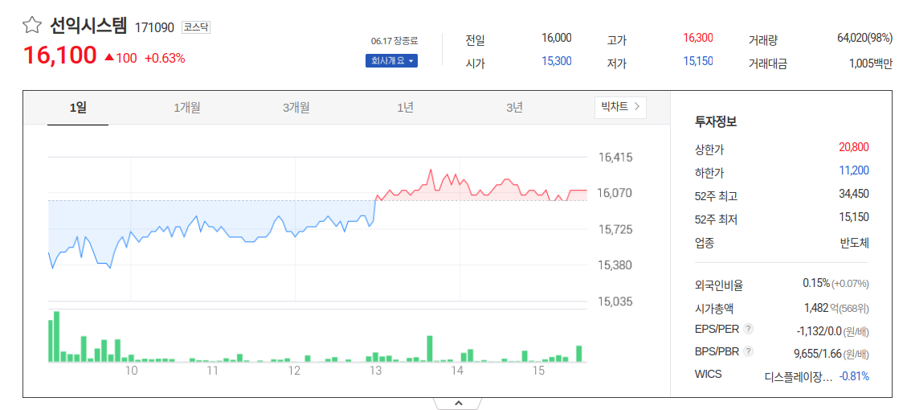Click the change rate +0.63%
The image size is (903, 410).
tap(165, 58)
